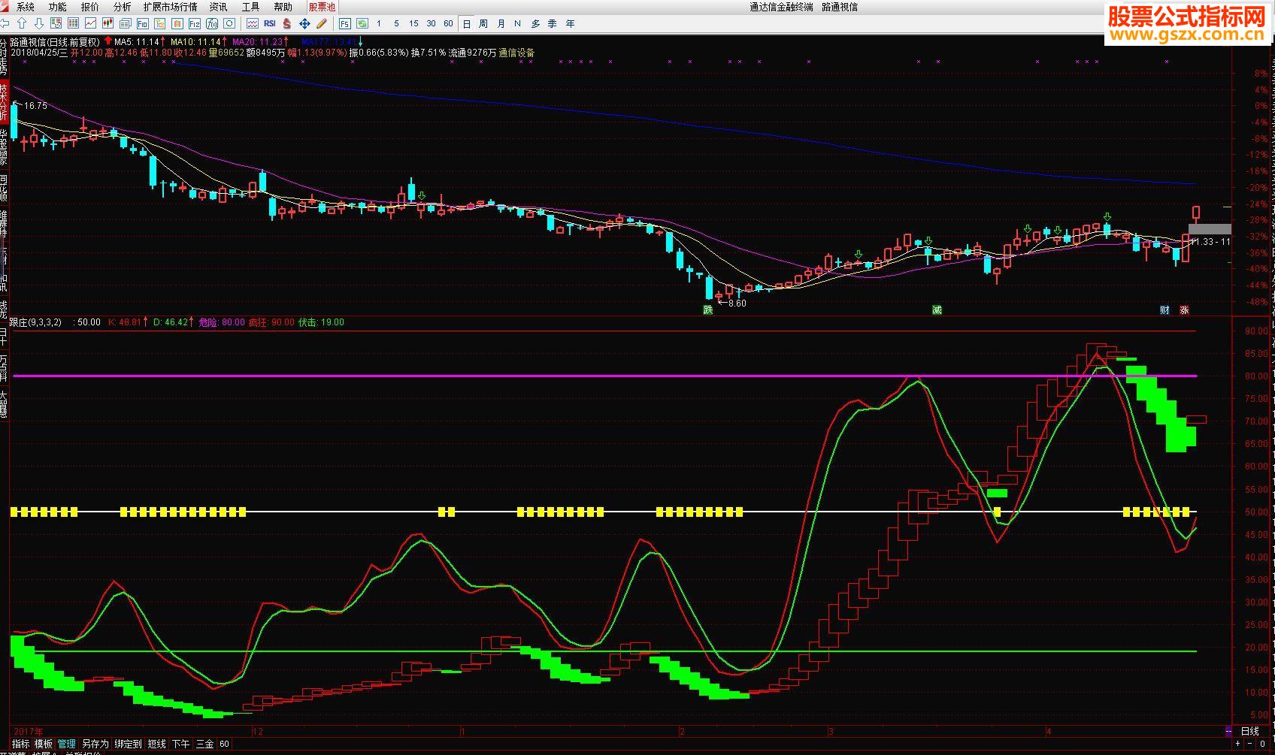Select the 年 yearly period button
Viewport: 1275px width, 755px height.
coord(570,23)
